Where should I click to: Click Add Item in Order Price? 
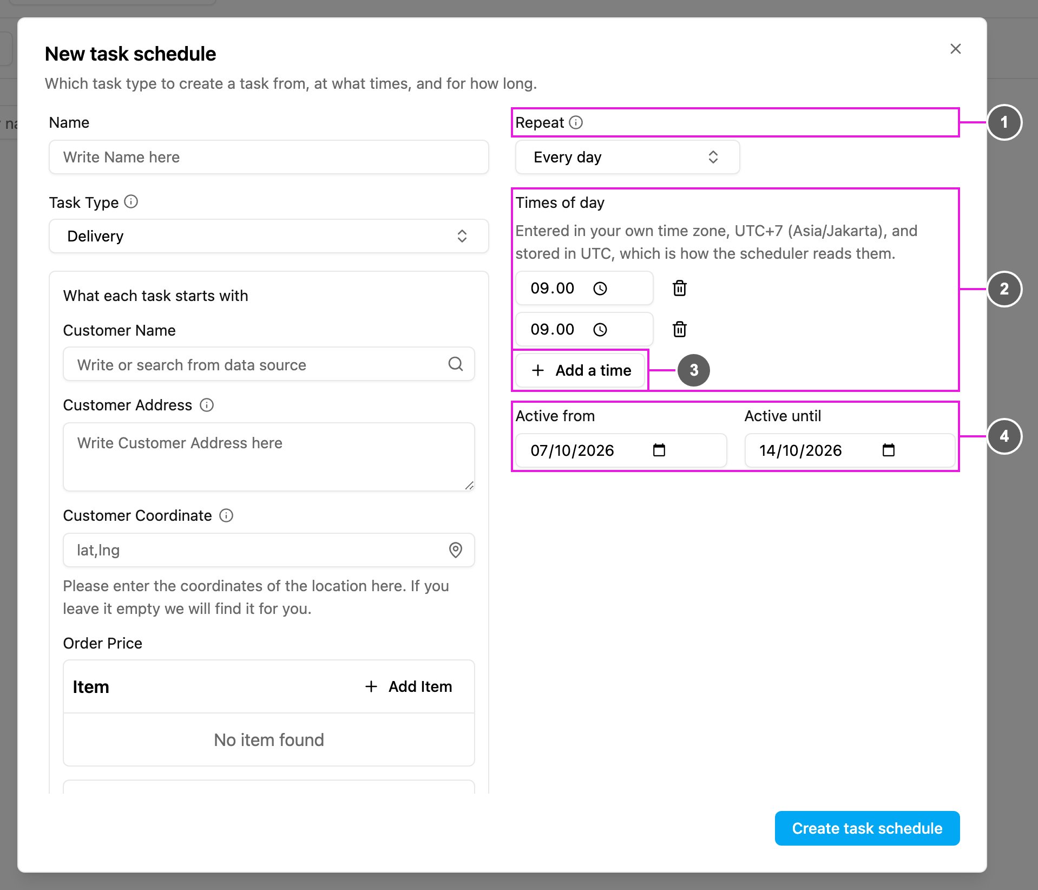coord(409,686)
